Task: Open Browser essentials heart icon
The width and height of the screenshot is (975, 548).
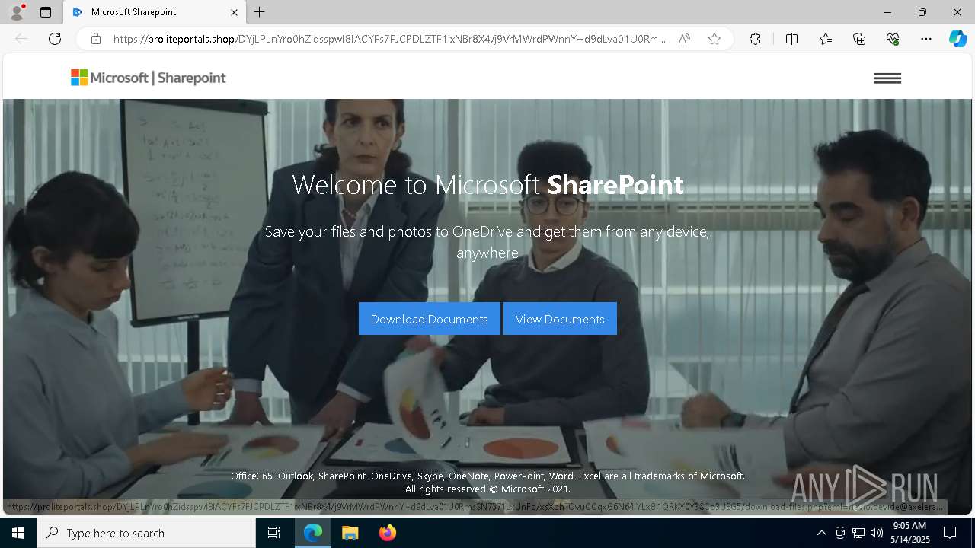Action: 893,39
